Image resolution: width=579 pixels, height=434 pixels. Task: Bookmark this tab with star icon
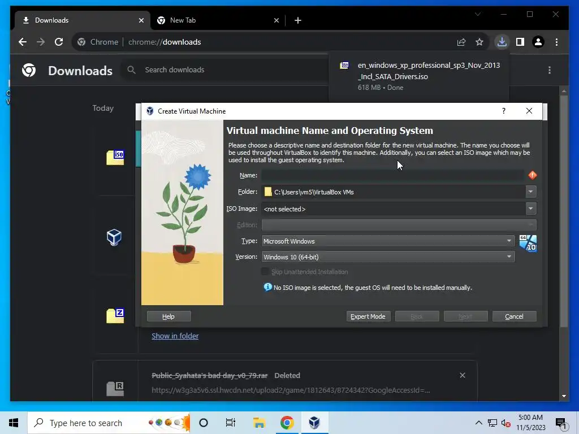point(479,42)
